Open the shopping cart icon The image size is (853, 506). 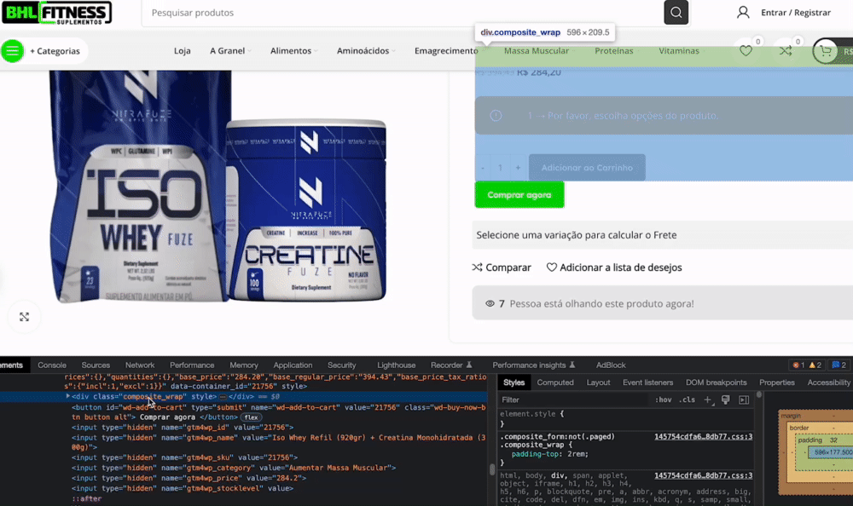pyautogui.click(x=825, y=51)
